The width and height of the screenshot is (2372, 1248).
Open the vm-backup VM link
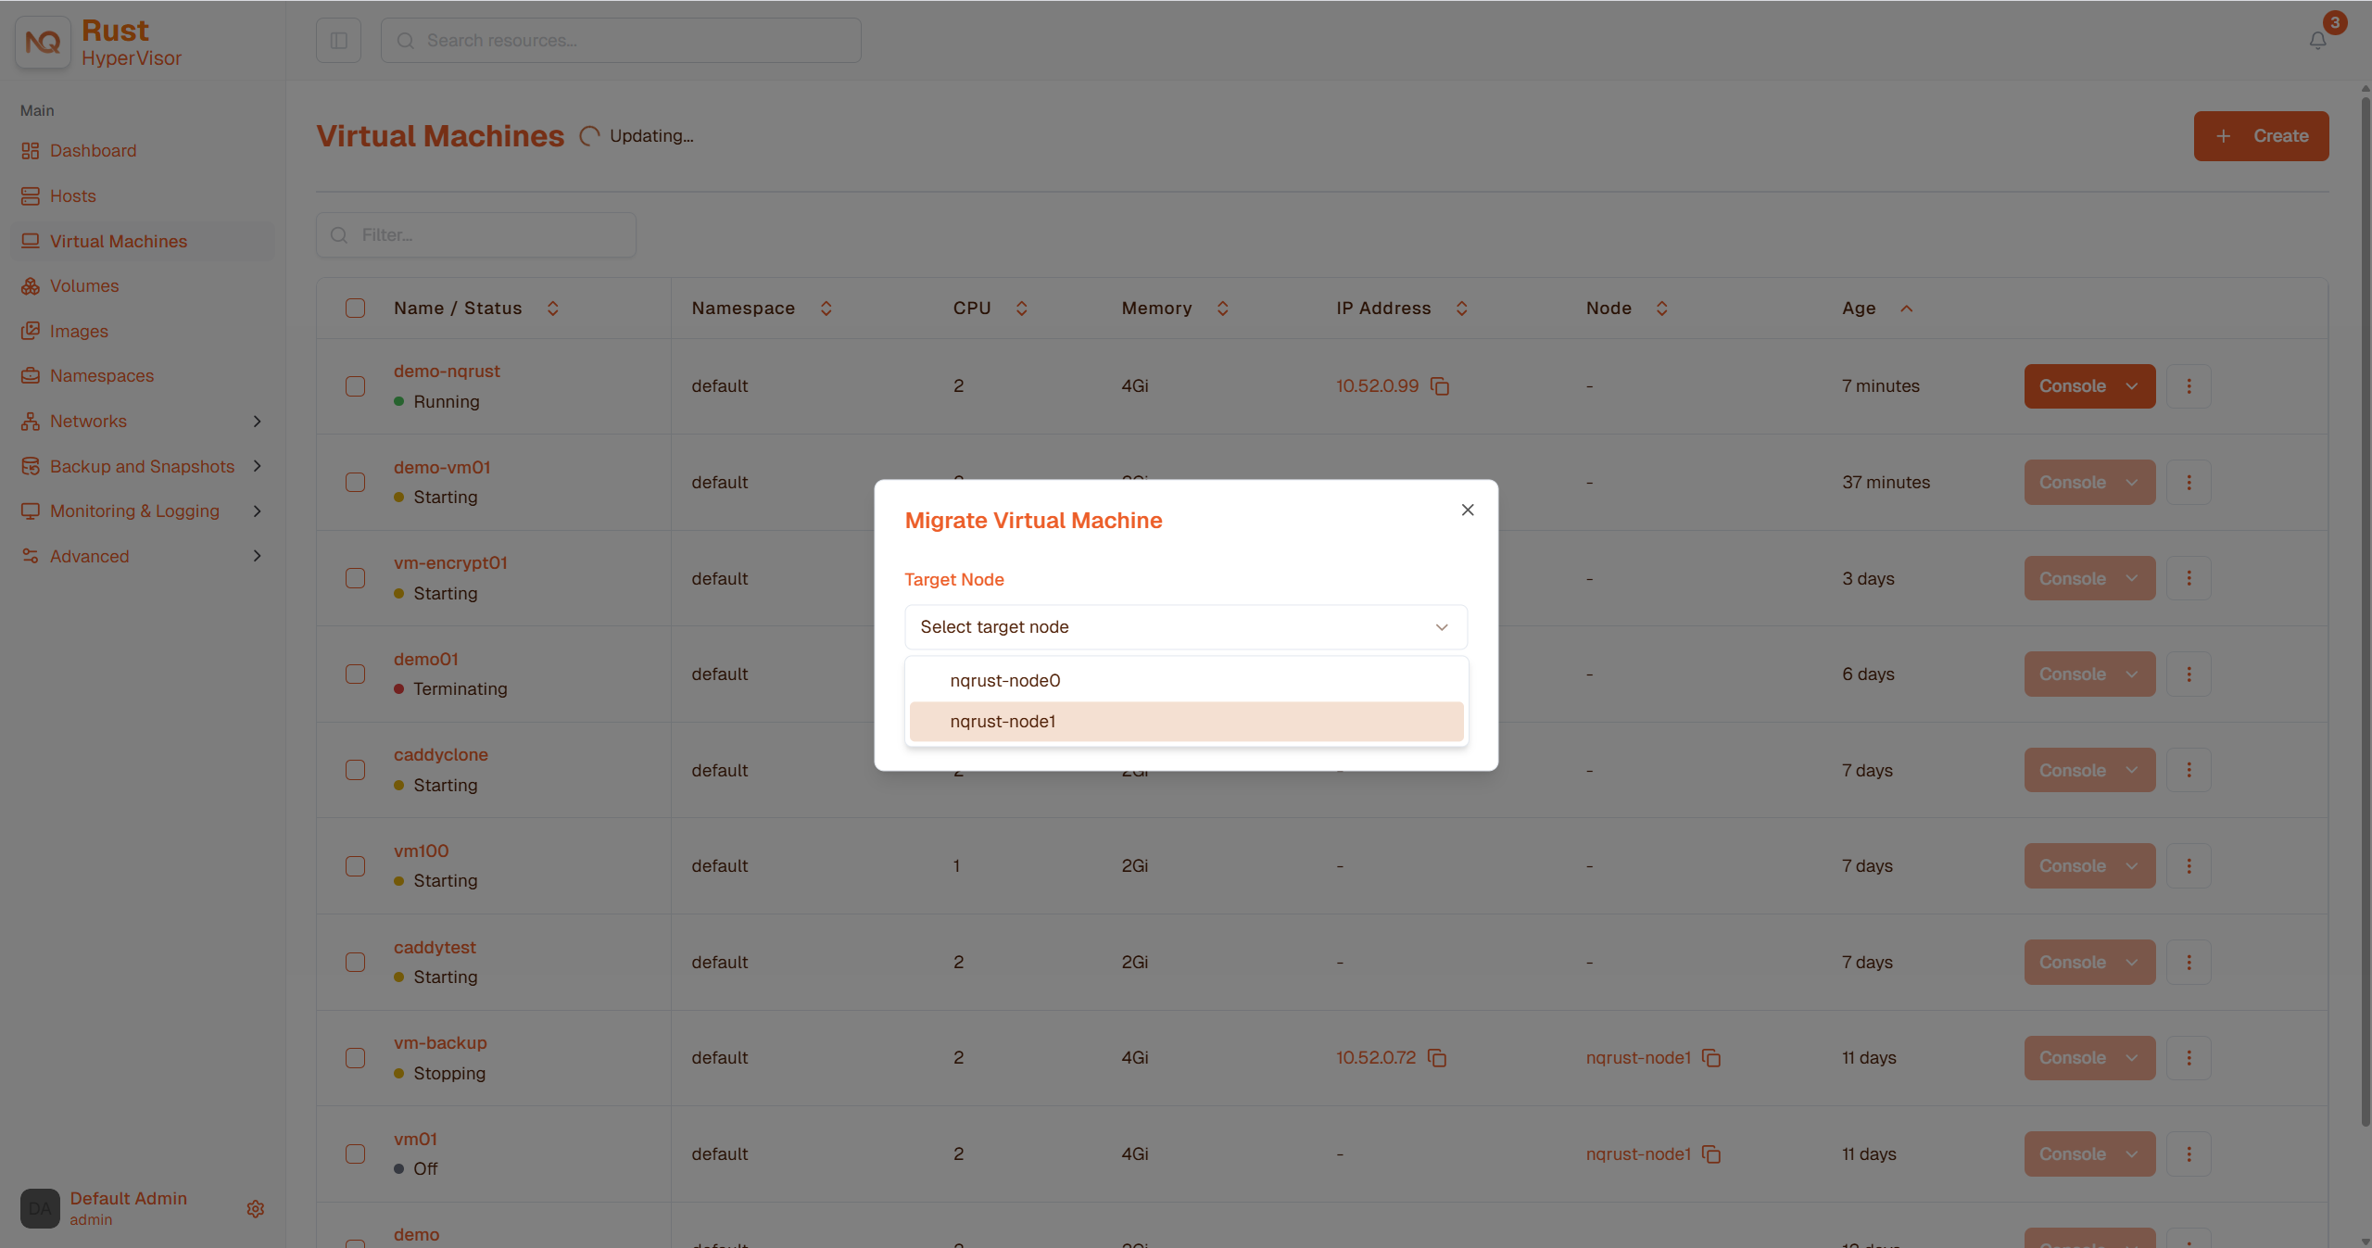[440, 1043]
